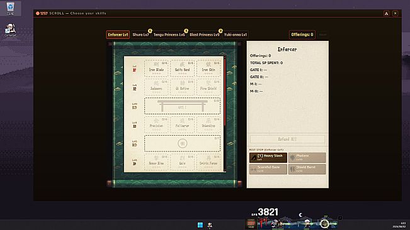
Task: Click the dimmed button beside Offerings
Action: [x=323, y=35]
